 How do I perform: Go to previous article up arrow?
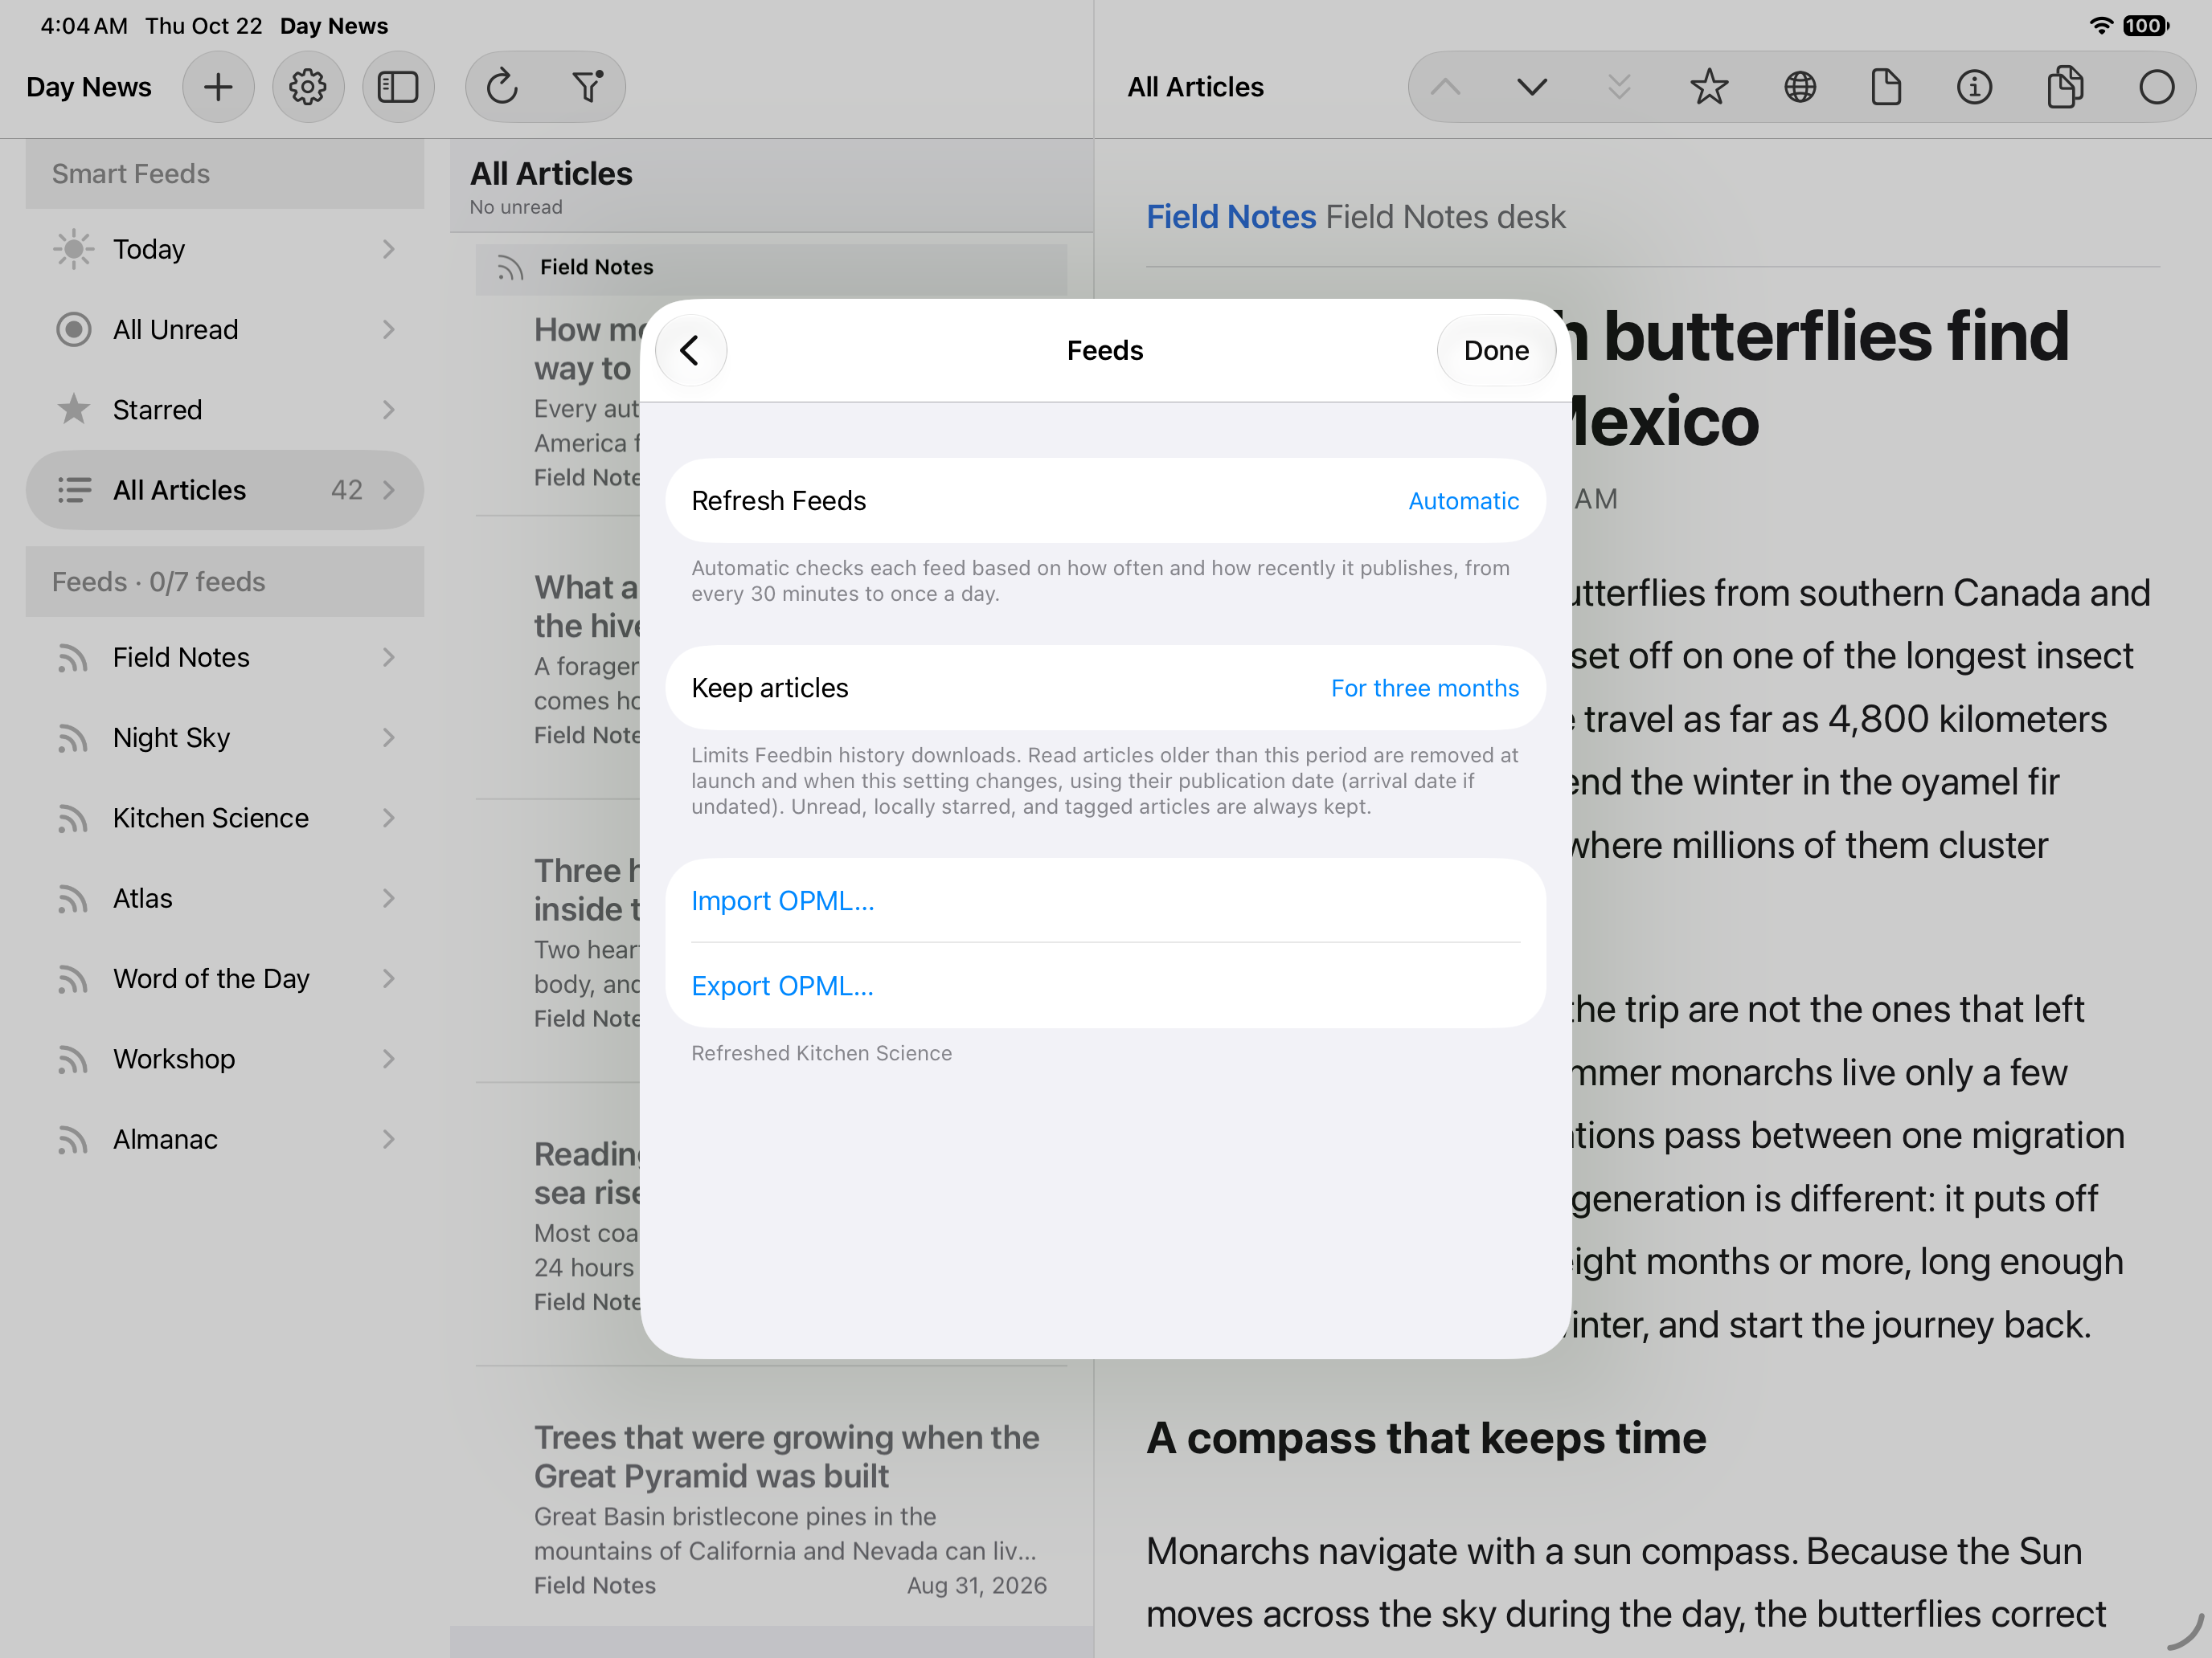[1445, 87]
